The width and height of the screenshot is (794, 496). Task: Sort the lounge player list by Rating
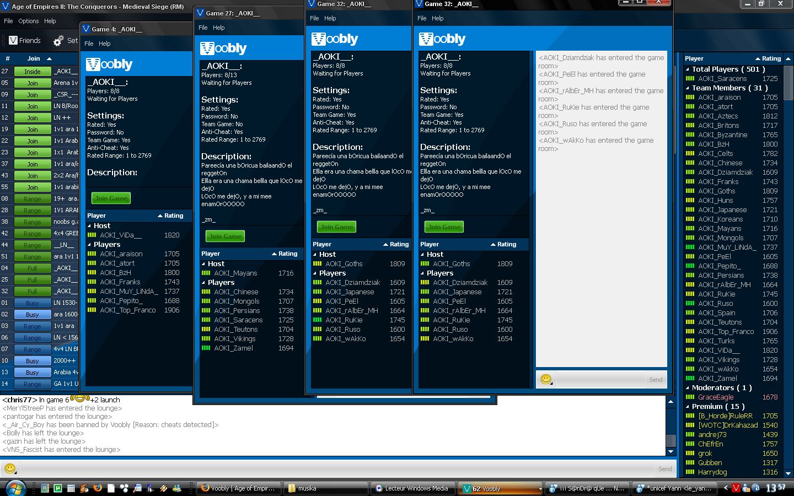click(x=771, y=58)
